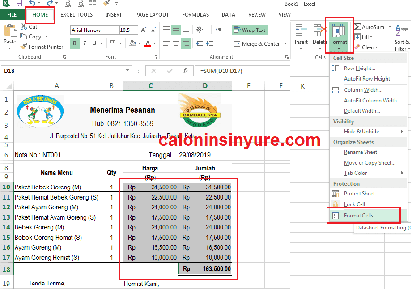Click the Increase Indent icon
412x289 pixels.
coord(209,43)
